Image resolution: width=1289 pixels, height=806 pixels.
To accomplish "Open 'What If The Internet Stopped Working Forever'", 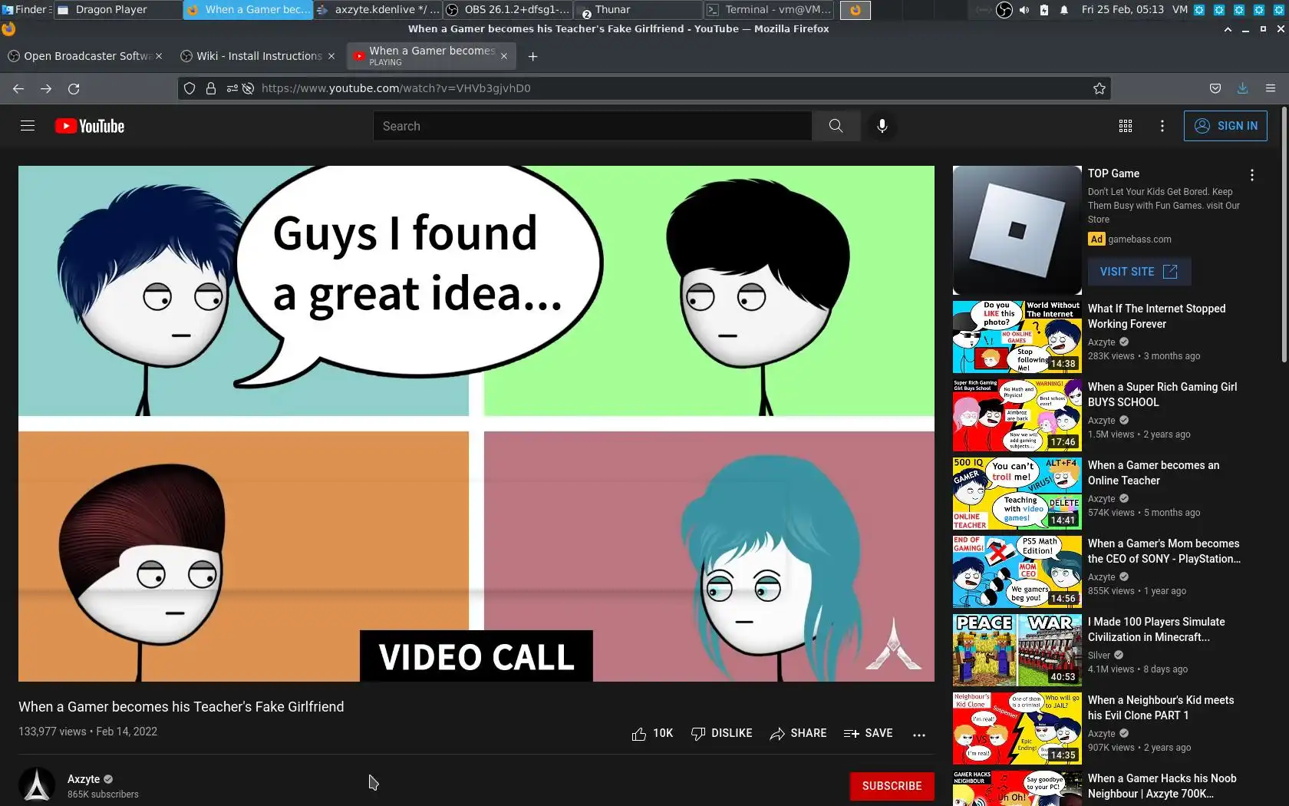I will 1156,316.
